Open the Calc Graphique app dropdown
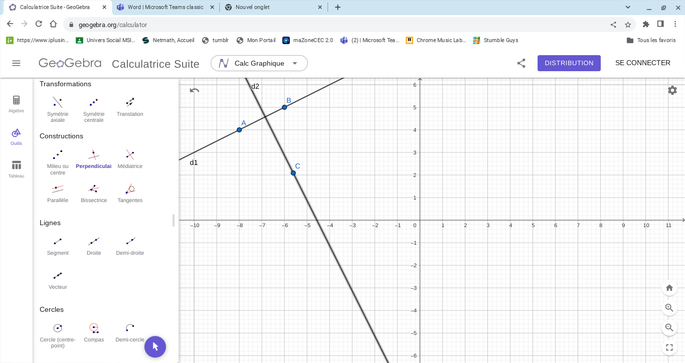The height and width of the screenshot is (363, 685). click(x=259, y=63)
